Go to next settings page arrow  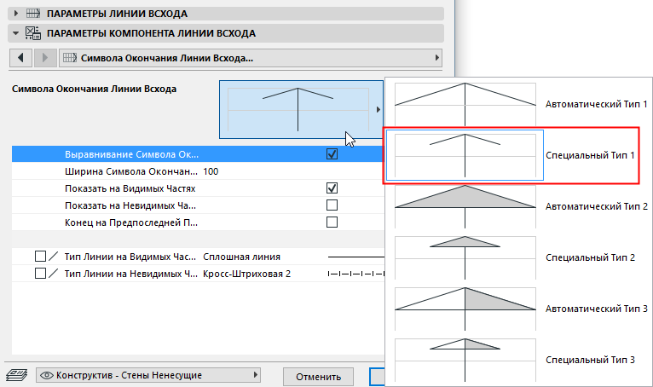[x=45, y=58]
